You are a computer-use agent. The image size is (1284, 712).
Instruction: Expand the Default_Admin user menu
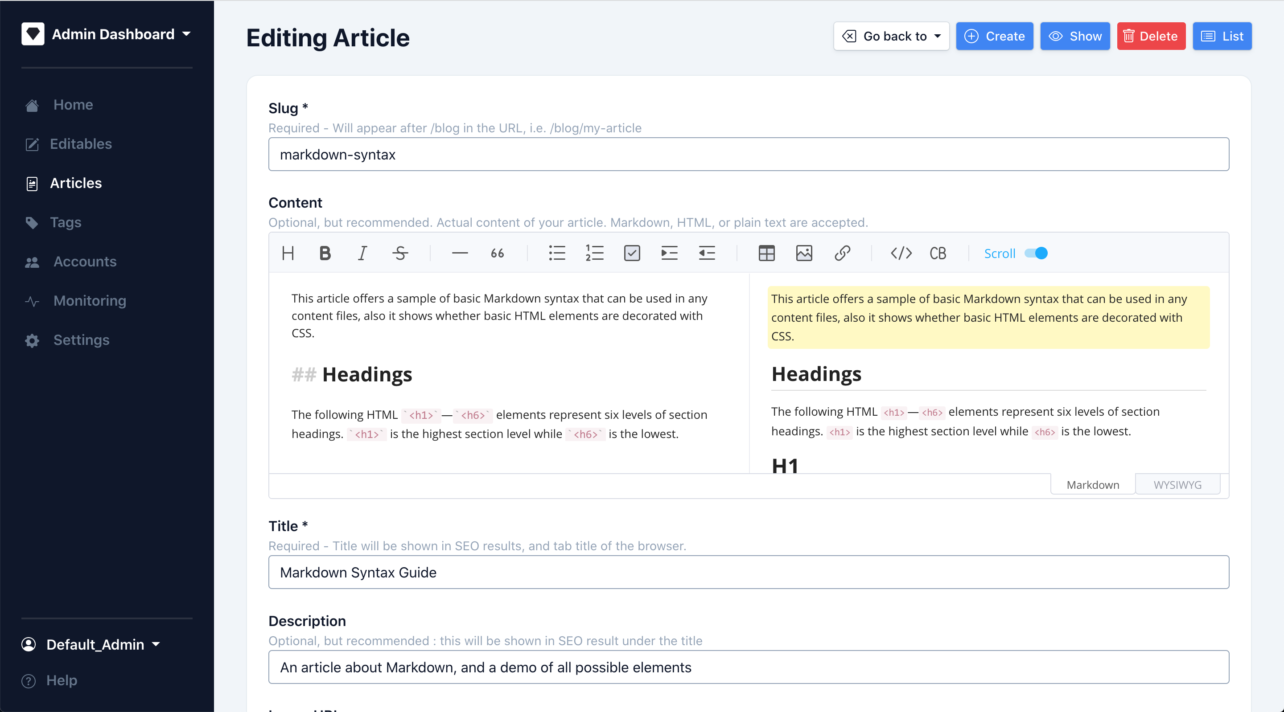coord(91,644)
